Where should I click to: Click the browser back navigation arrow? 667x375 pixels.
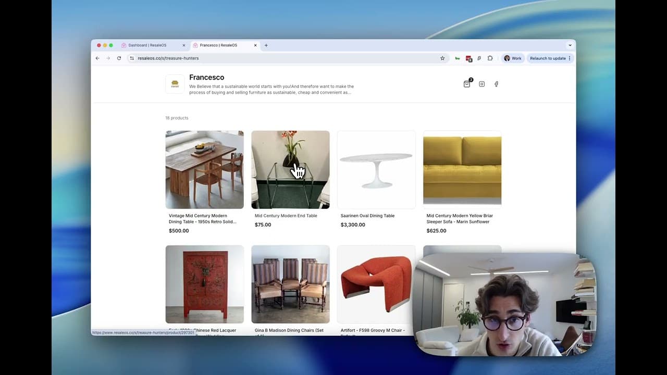tap(97, 58)
